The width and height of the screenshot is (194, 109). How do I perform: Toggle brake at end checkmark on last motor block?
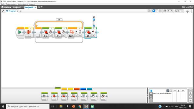[93, 36]
